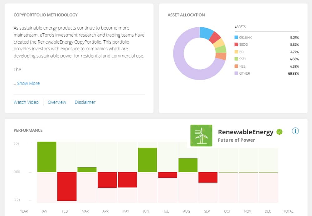312x216 pixels.
Task: Open the Overview link
Action: (x=57, y=102)
